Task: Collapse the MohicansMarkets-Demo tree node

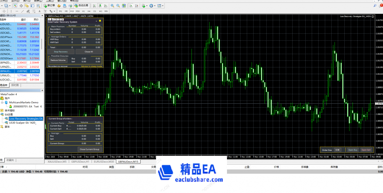Action: pyautogui.click(x=2, y=102)
